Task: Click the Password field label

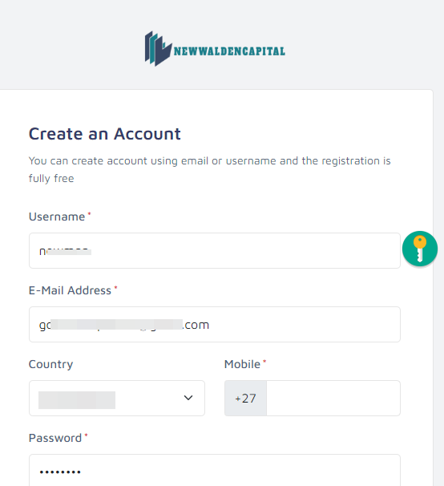Action: click(55, 438)
